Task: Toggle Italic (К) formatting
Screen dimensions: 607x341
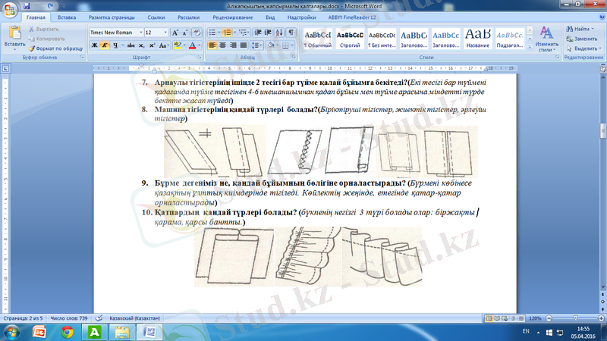Action: point(105,45)
